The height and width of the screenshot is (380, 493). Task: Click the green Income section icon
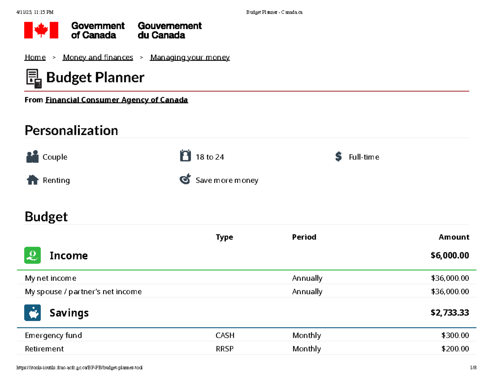click(x=32, y=255)
